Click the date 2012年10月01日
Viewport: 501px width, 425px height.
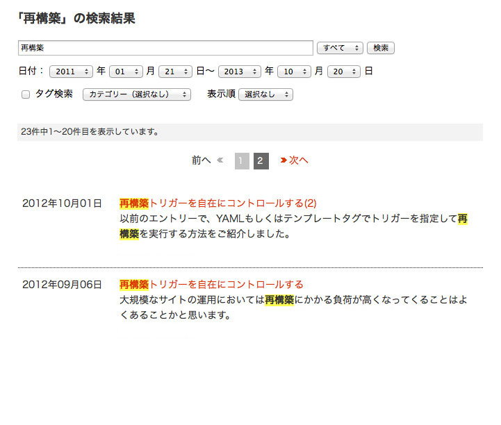[x=62, y=203]
